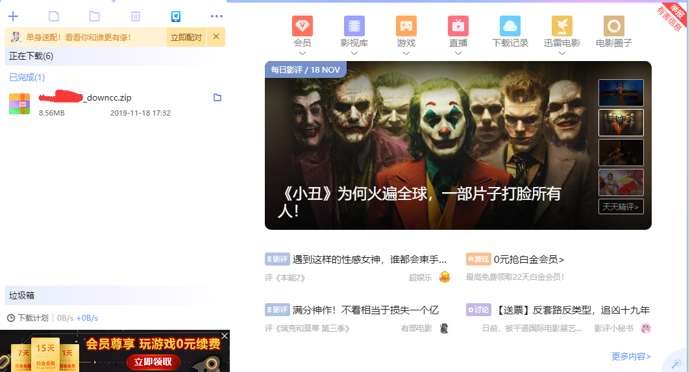This screenshot has height=372, width=690.
Task: Close the 会员尊享 ad banner
Action: (x=225, y=336)
